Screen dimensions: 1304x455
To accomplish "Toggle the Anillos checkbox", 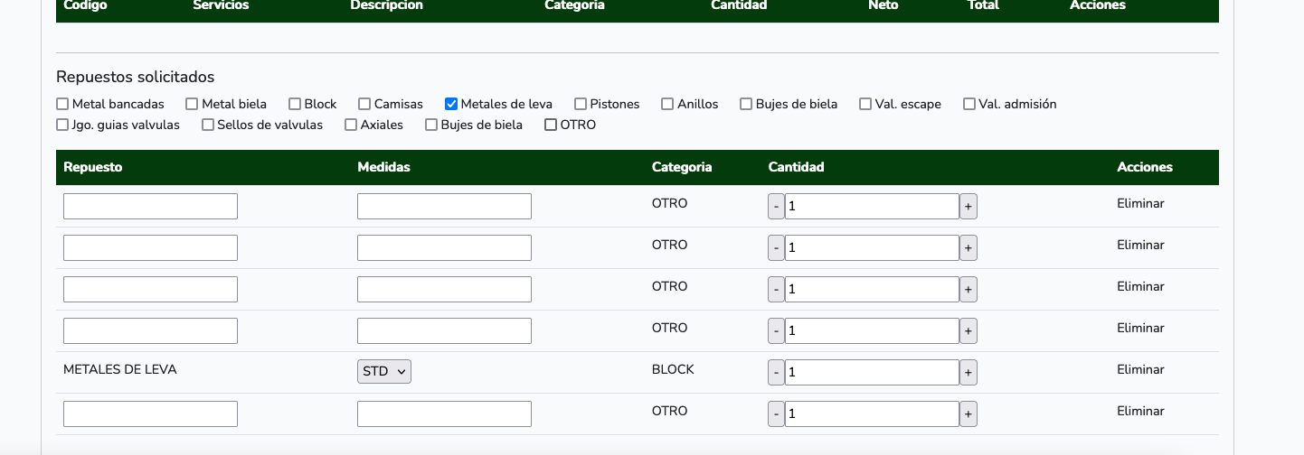I will pyautogui.click(x=667, y=104).
